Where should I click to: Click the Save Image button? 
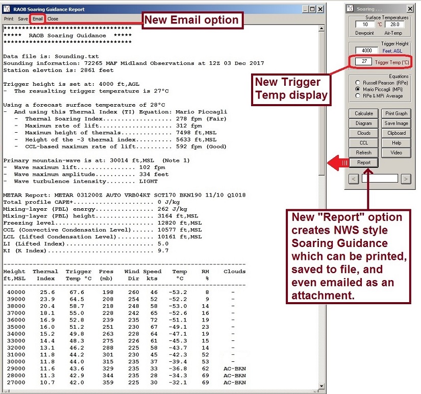(397, 124)
